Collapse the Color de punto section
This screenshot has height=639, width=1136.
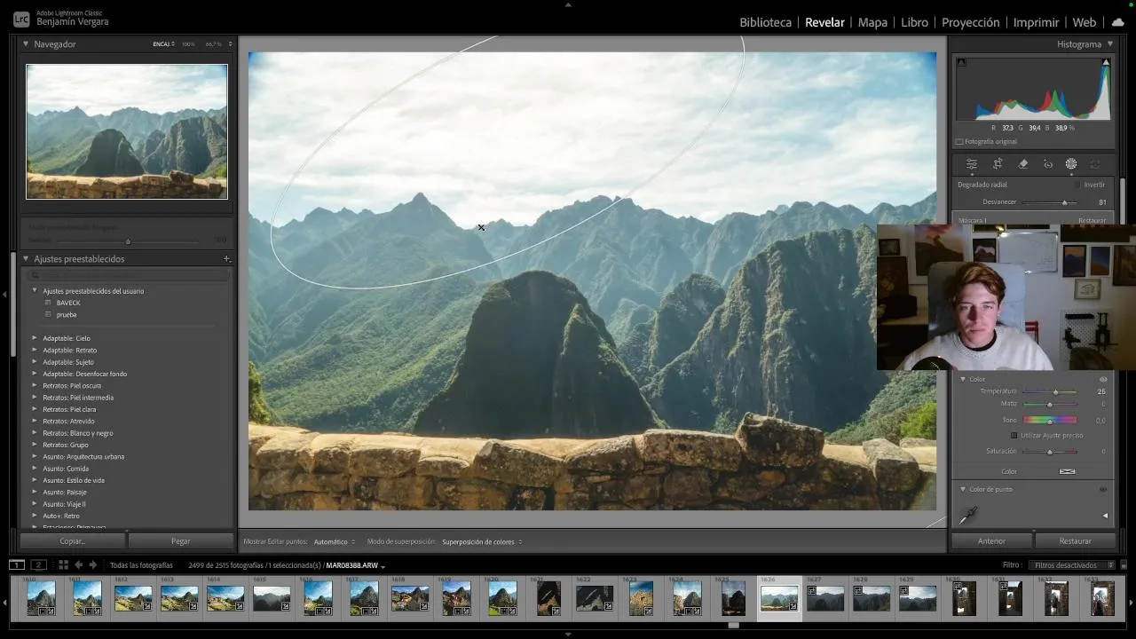coord(963,489)
